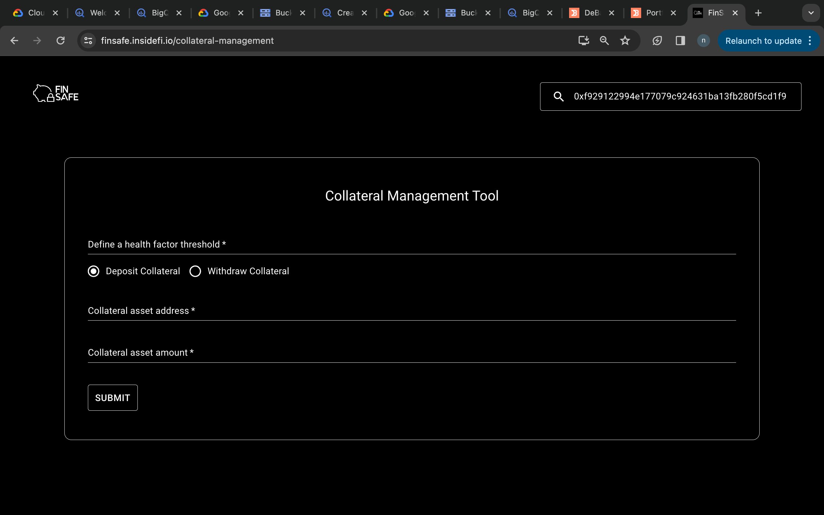Close the Port tab
The height and width of the screenshot is (515, 824).
pos(673,13)
